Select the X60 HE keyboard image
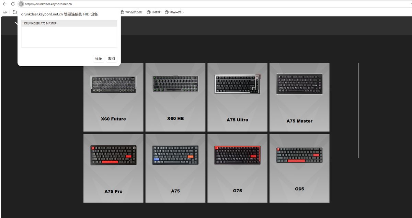412x218 pixels. point(175,84)
